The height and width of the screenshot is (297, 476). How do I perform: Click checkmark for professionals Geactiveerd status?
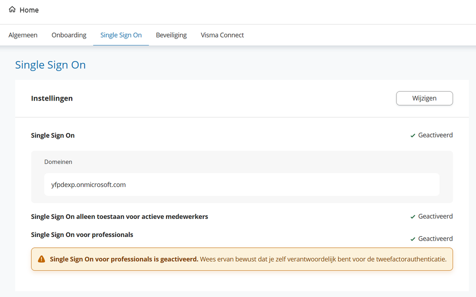tap(413, 239)
